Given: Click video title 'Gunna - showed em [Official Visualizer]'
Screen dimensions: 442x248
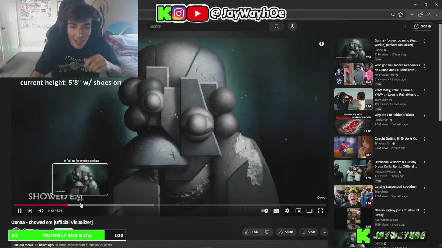Looking at the screenshot, I should (x=52, y=223).
